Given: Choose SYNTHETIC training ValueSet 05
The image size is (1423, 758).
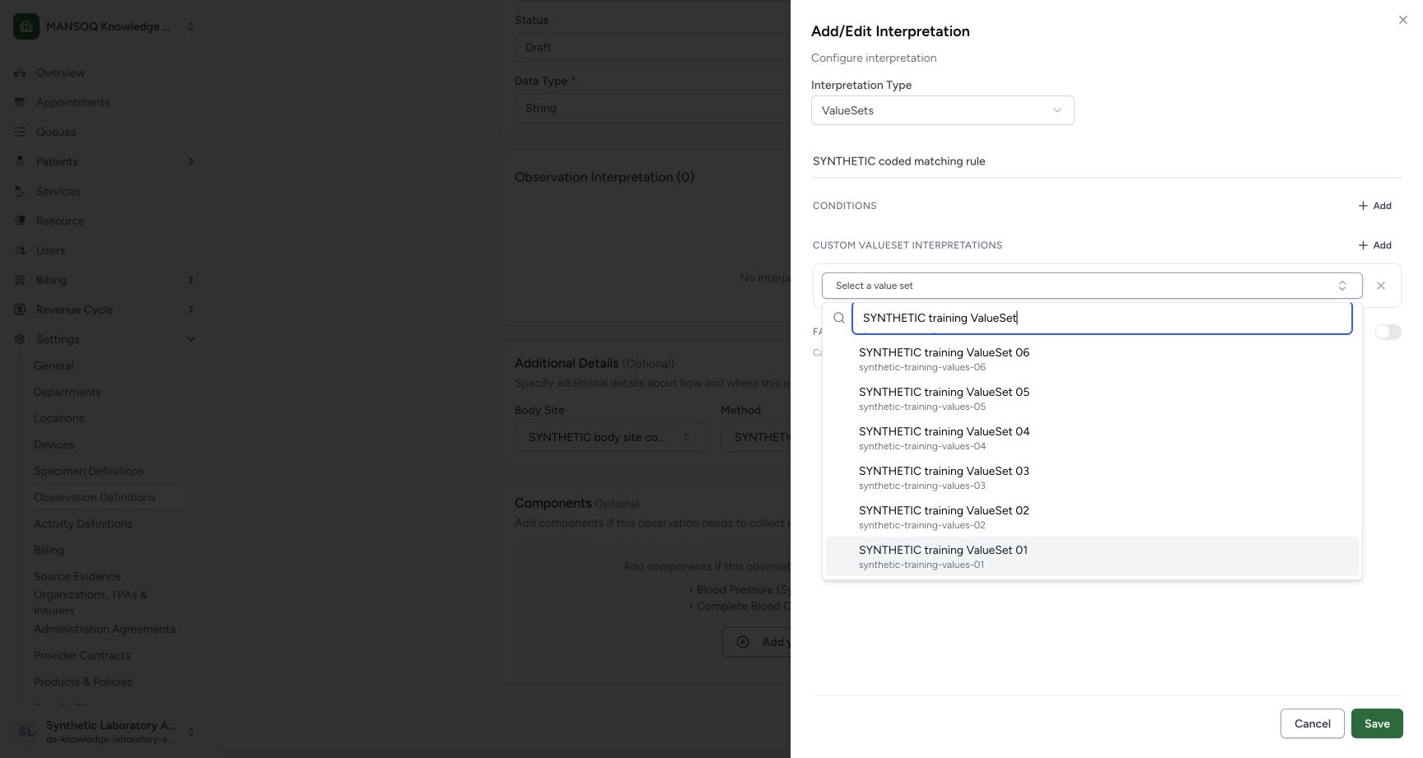Looking at the screenshot, I should 1092,398.
